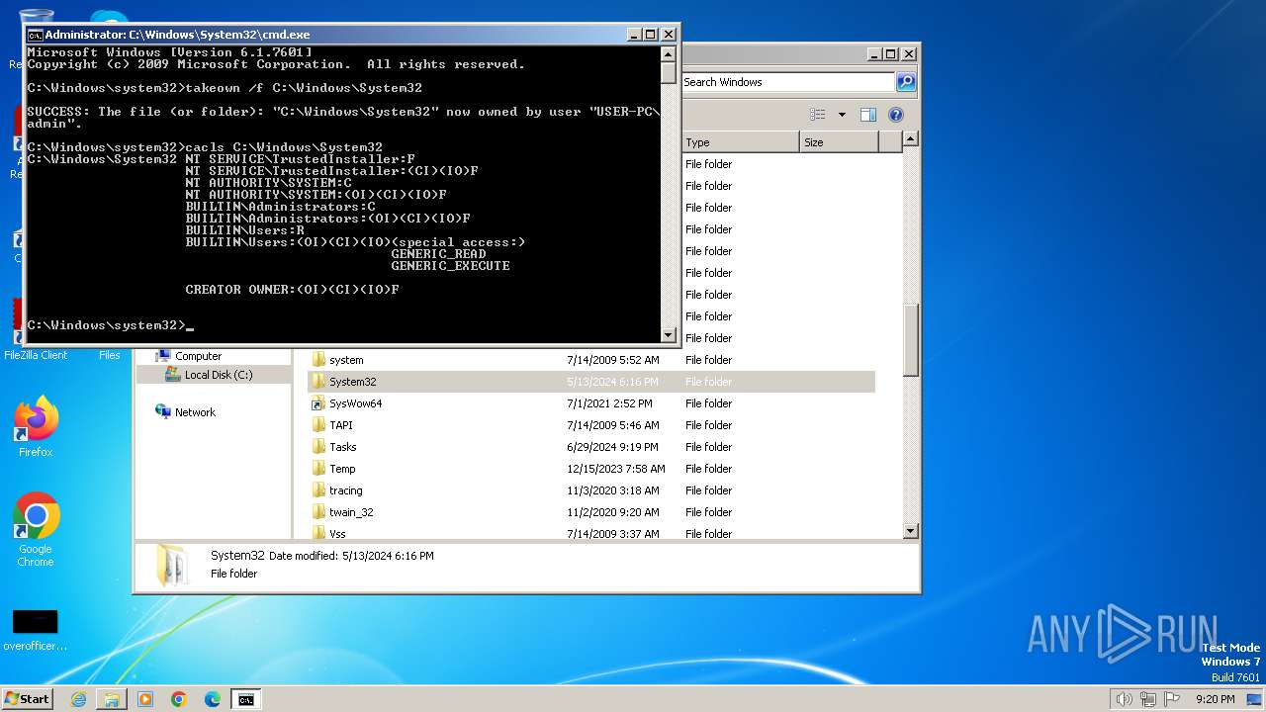The height and width of the screenshot is (712, 1266).
Task: Click the Show desktop tray button
Action: (1255, 699)
